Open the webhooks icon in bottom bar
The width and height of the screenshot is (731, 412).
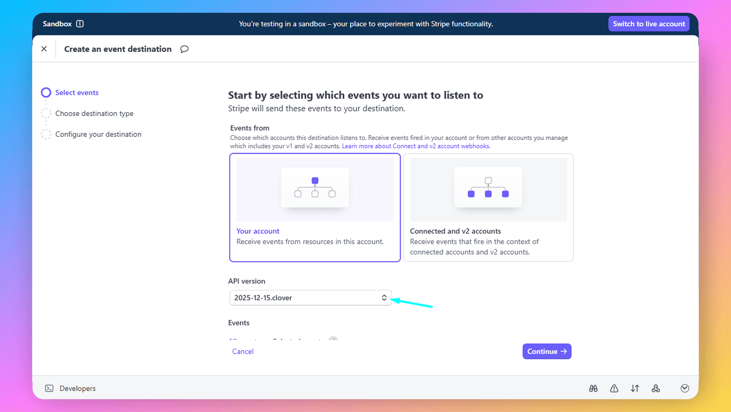click(x=656, y=388)
